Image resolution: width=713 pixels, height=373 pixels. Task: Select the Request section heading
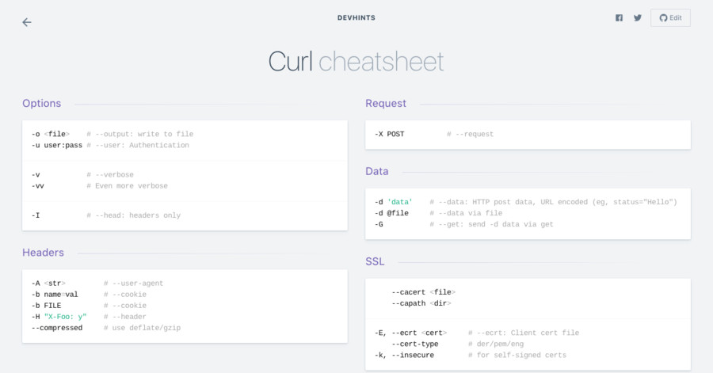[x=386, y=103]
